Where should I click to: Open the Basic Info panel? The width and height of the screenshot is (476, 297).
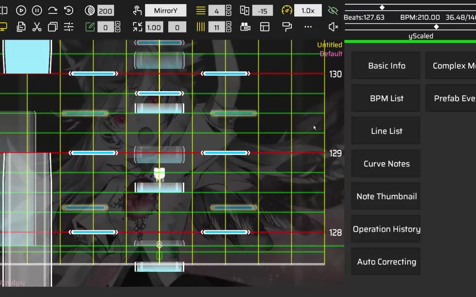tap(386, 66)
